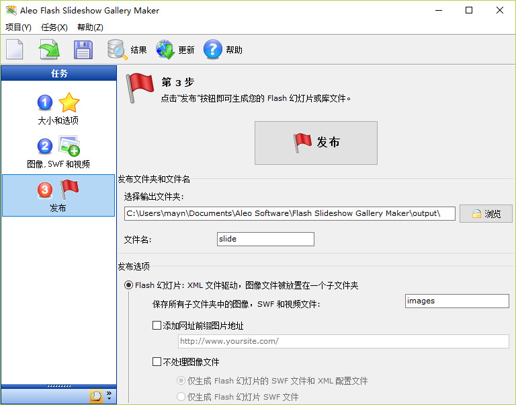The width and height of the screenshot is (516, 405).
Task: Click the app icon in title bar
Action: (11, 10)
